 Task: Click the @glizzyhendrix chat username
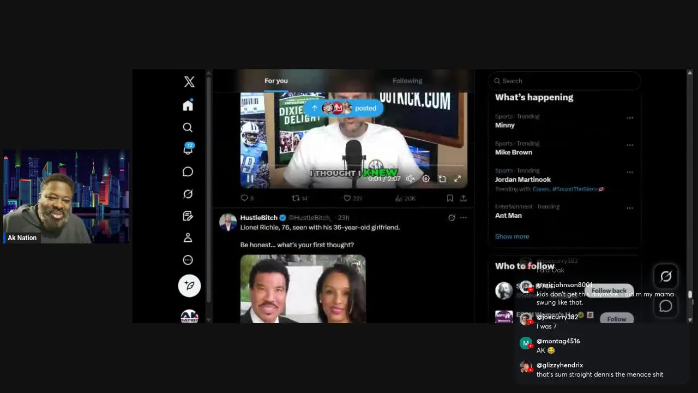[x=559, y=365]
